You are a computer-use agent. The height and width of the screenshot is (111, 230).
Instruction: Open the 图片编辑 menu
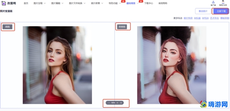[x=56, y=3]
